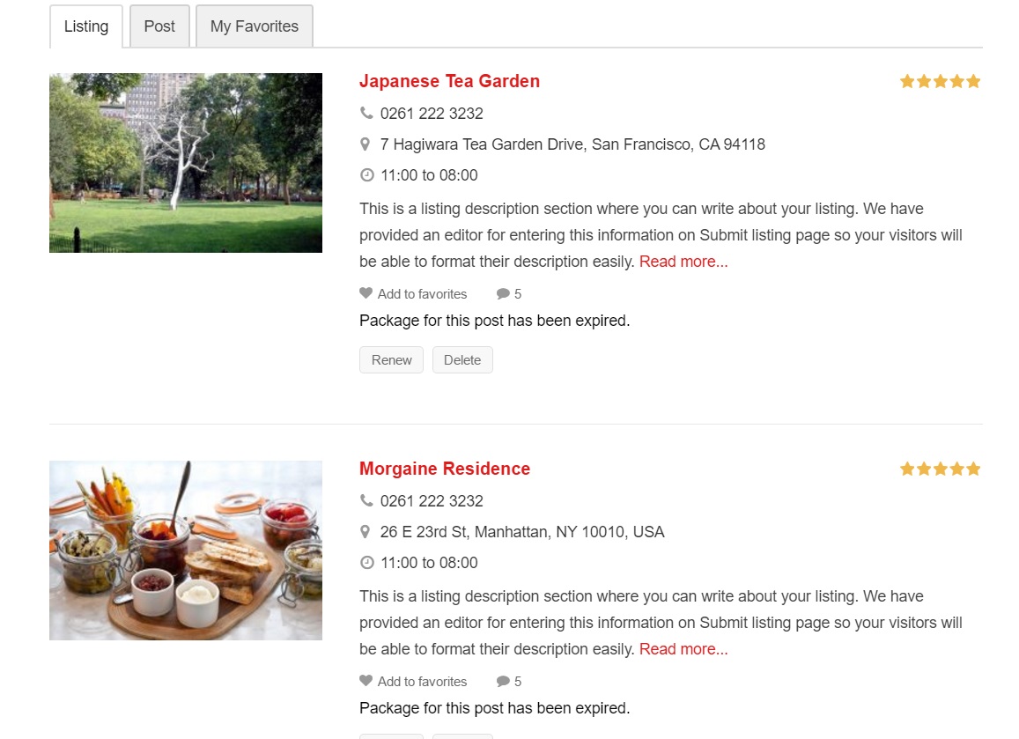Image resolution: width=1019 pixels, height=739 pixels.
Task: Open the My Favorites tab
Action: coord(255,26)
